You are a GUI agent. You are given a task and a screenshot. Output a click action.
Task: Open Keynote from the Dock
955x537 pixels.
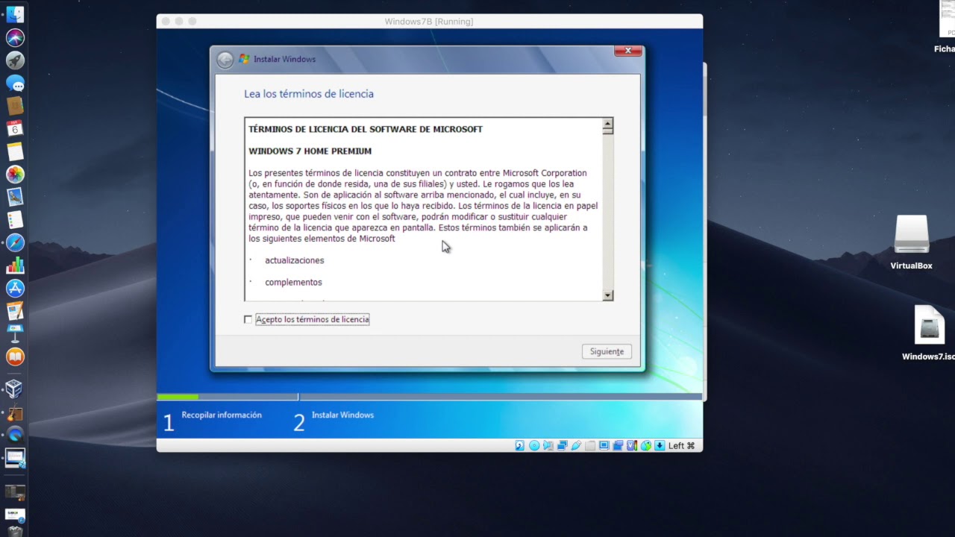[15, 333]
